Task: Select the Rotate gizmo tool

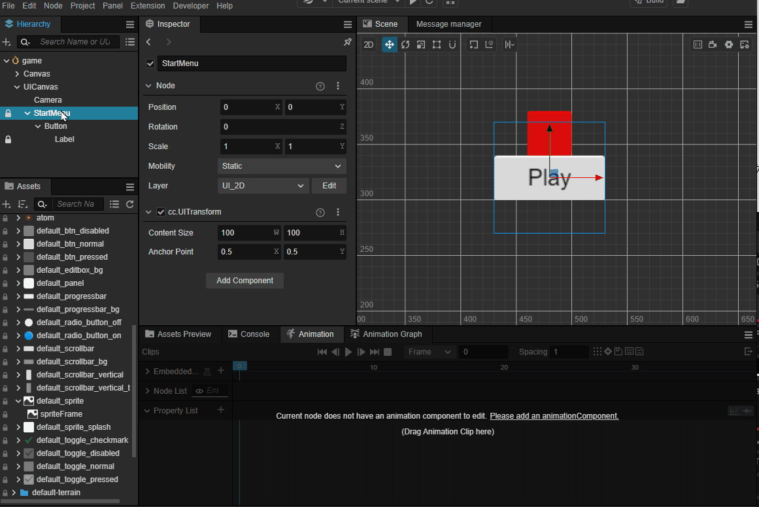Action: pyautogui.click(x=405, y=44)
